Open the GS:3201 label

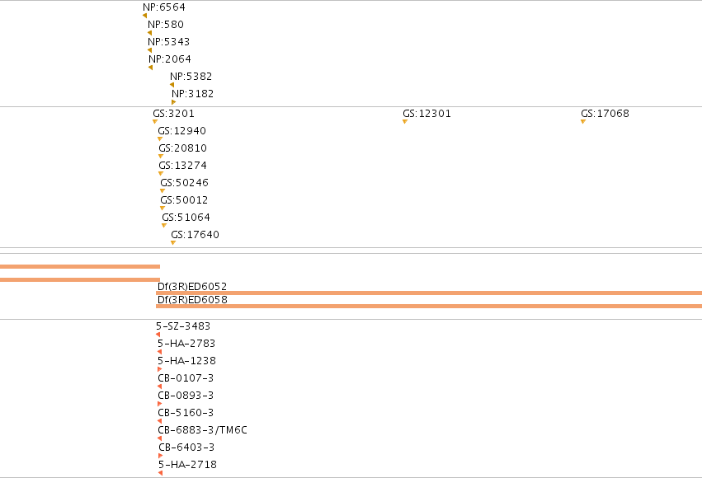click(174, 114)
